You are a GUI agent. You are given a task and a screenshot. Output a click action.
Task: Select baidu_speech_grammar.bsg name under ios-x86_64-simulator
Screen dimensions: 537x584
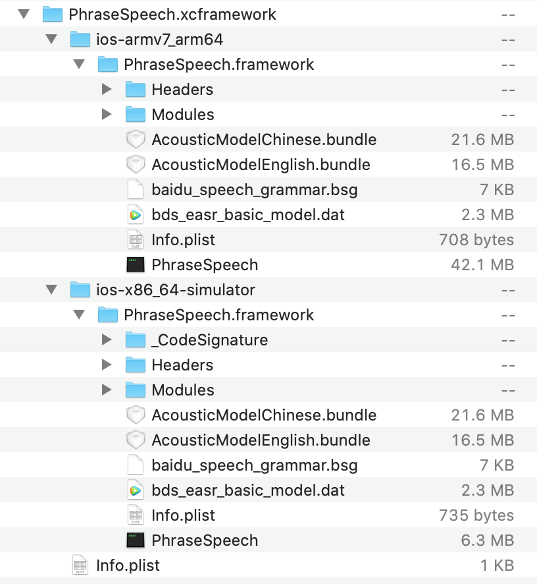pos(254,465)
